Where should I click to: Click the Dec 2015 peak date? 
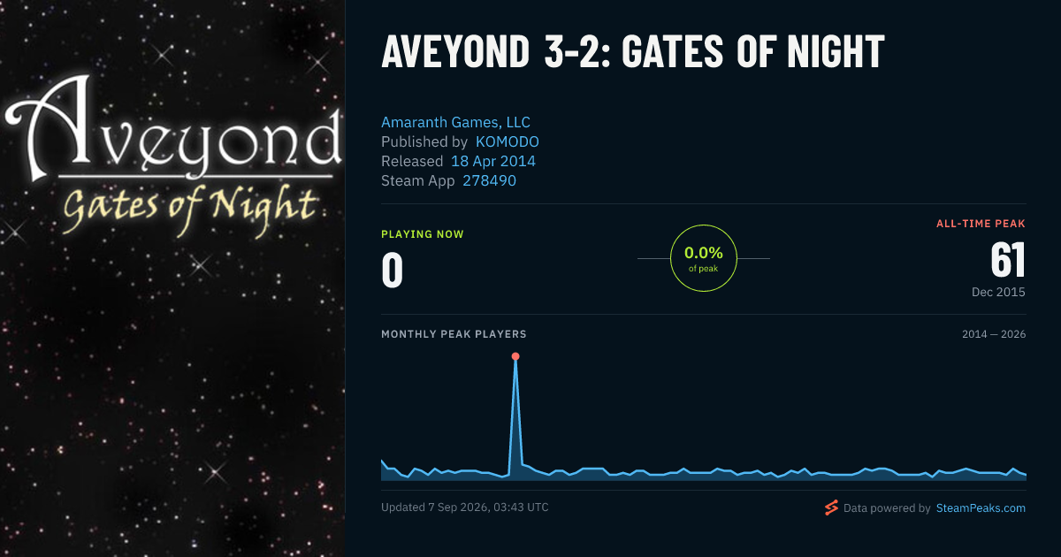pyautogui.click(x=998, y=292)
